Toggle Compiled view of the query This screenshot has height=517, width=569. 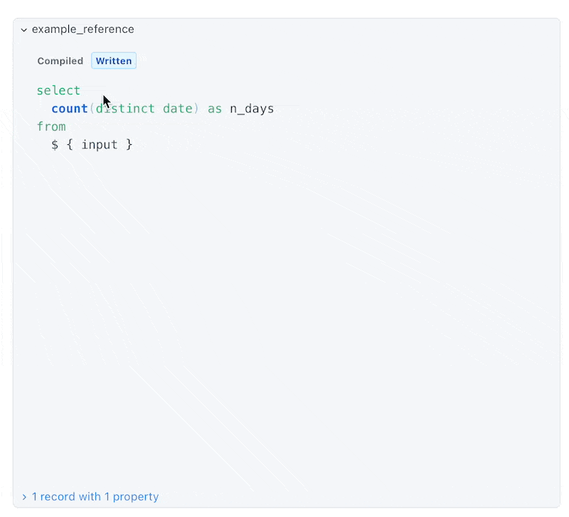pyautogui.click(x=60, y=61)
